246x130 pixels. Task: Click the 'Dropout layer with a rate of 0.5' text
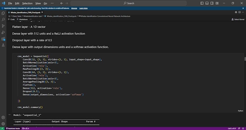[x=32, y=40]
